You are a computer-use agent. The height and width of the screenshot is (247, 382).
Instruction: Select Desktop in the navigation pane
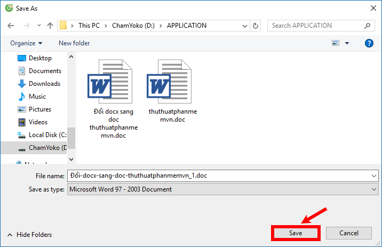click(40, 58)
